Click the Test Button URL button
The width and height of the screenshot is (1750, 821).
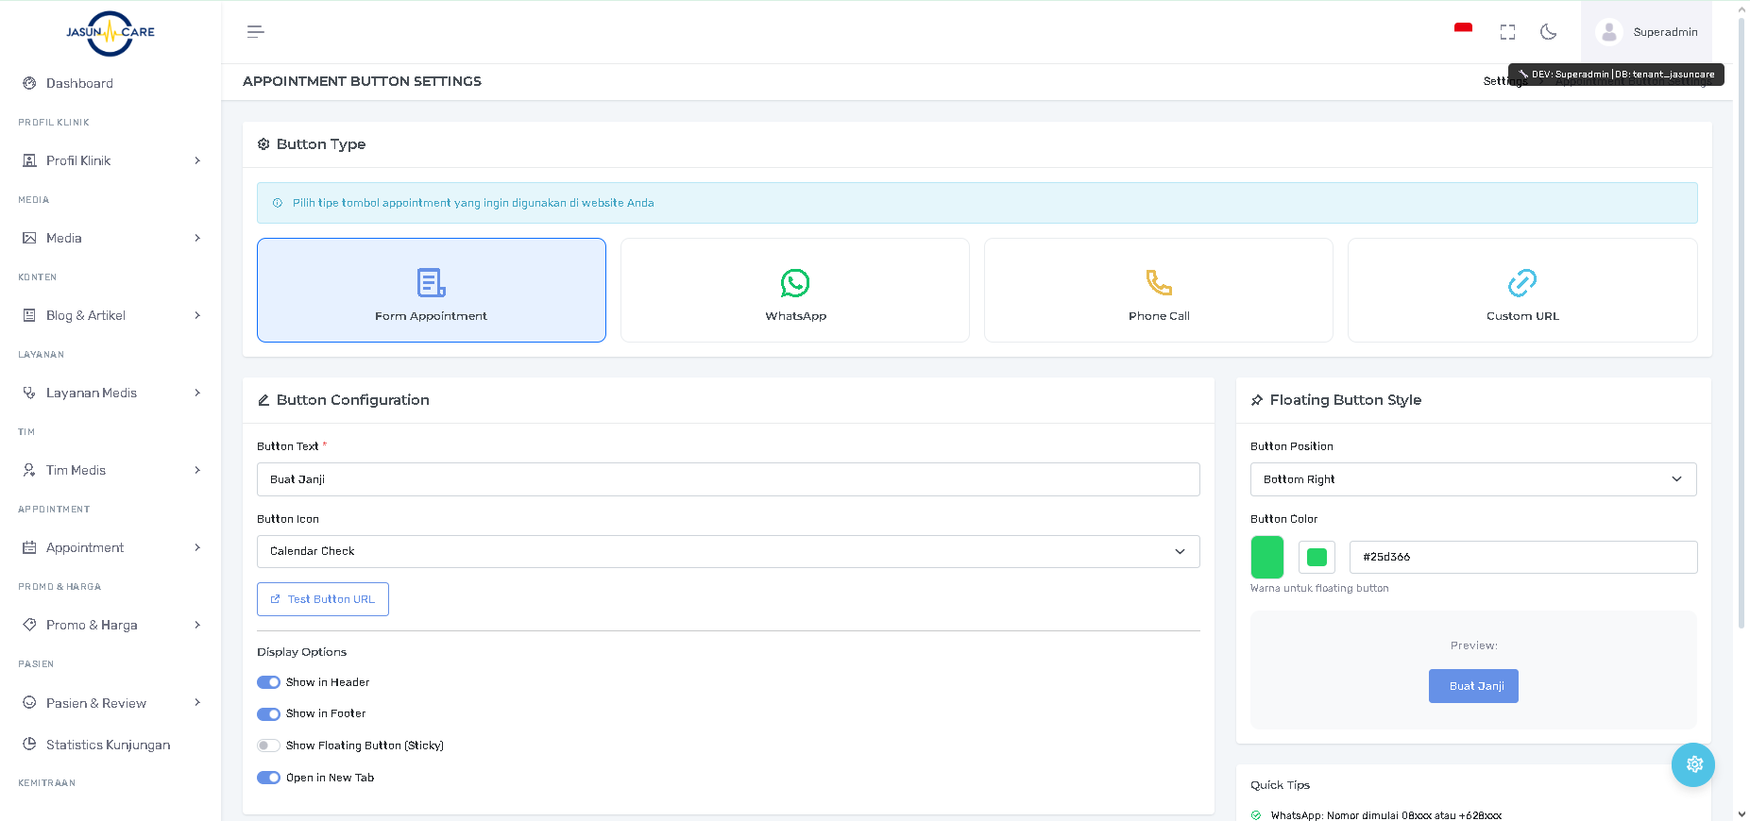[x=322, y=599]
